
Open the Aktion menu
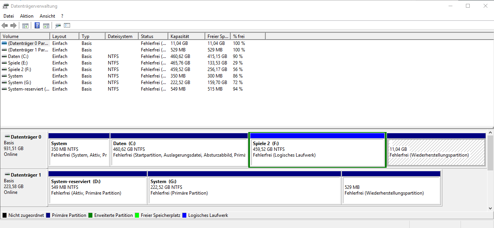click(27, 16)
